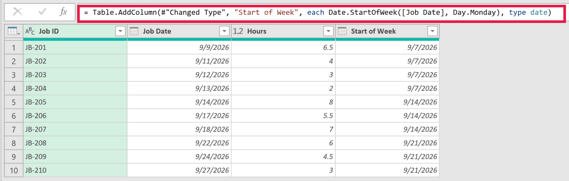The height and width of the screenshot is (181, 569).
Task: Confirm the formula with checkmark icon
Action: tap(42, 12)
